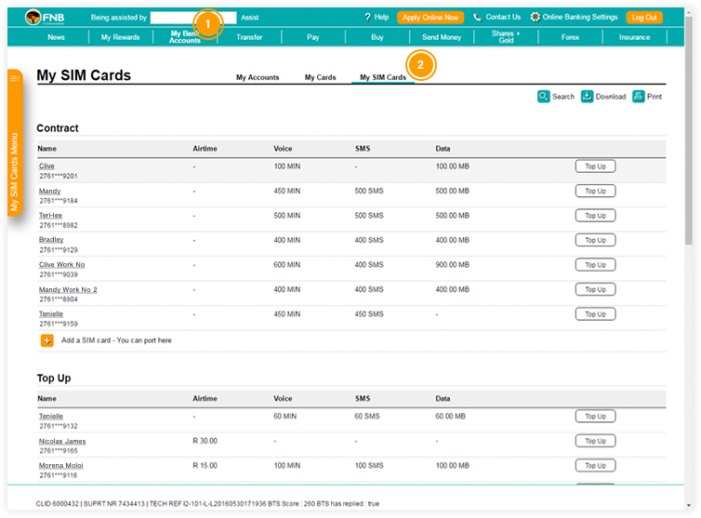Open Online Banking Settings gear icon
This screenshot has height=518, width=701.
click(536, 17)
